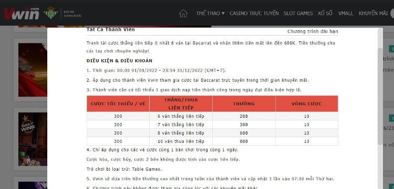Expand the THỂ THAO dropdown menu

(210, 13)
